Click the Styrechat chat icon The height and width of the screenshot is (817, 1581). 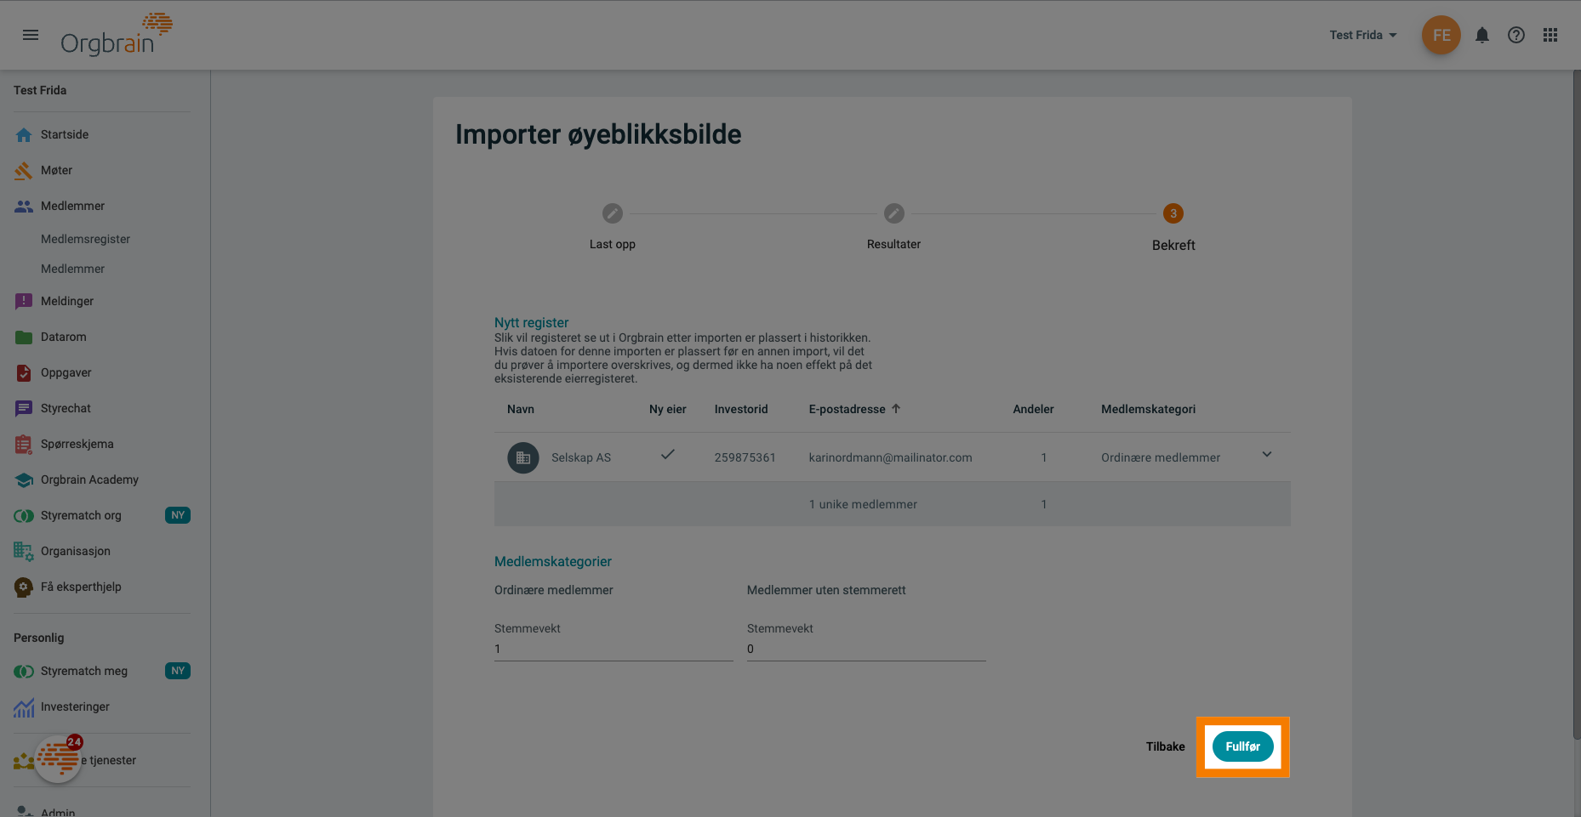coord(24,408)
